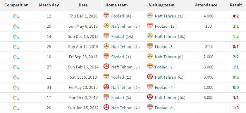Click the Foolad crest in the Oct 5, 2013 home team cell
This screenshot has width=246, height=113.
106,76
